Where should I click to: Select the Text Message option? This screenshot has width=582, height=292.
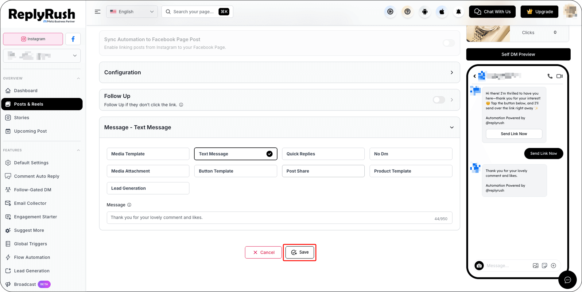coord(236,154)
